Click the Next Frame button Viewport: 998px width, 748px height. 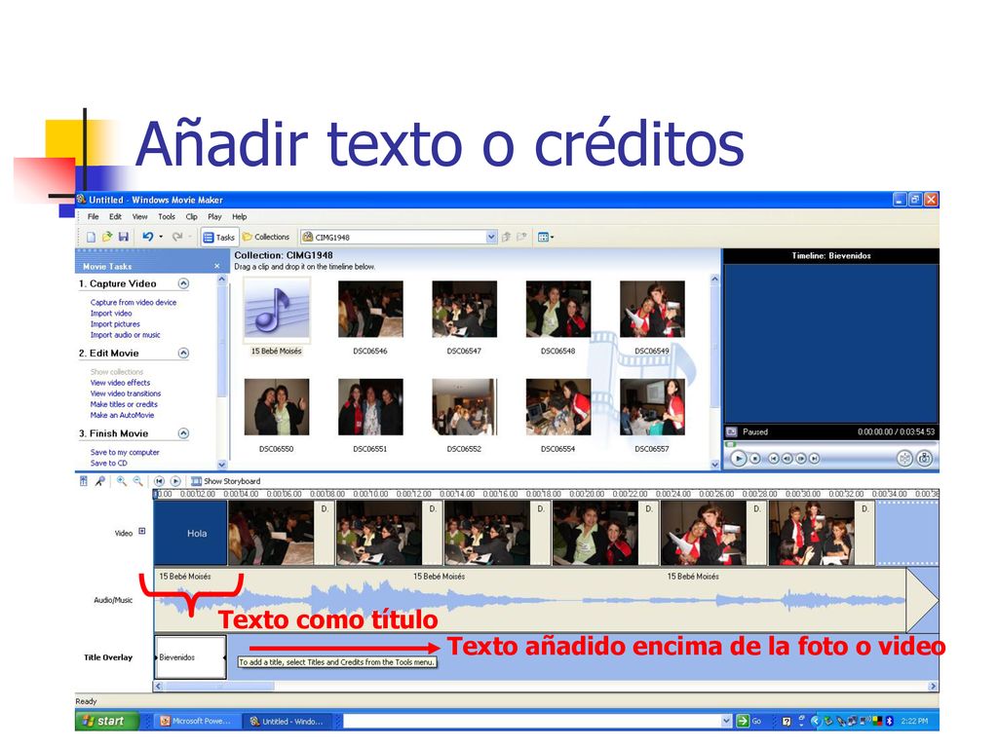point(801,458)
